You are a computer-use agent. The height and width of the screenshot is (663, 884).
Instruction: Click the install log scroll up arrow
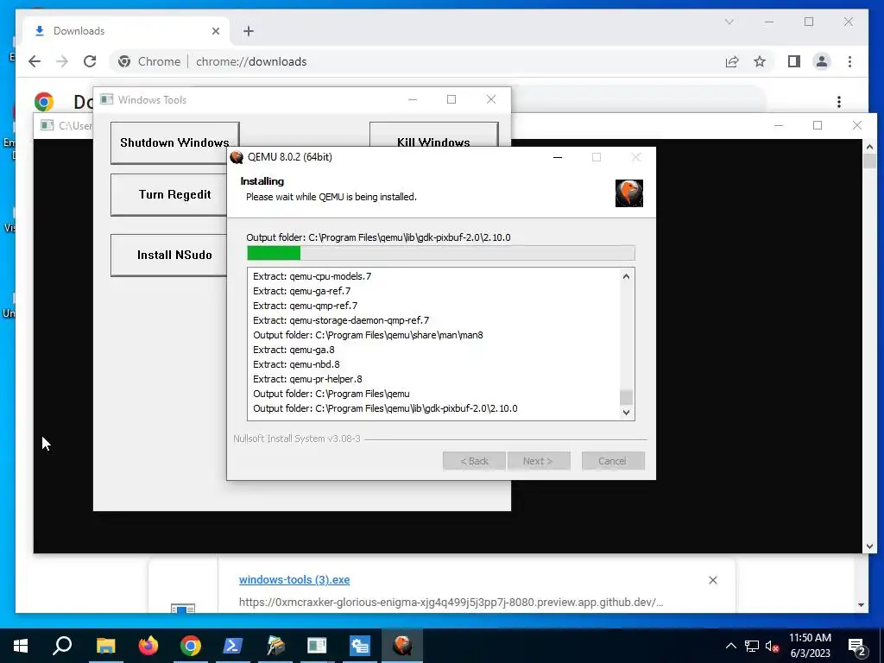tap(626, 276)
